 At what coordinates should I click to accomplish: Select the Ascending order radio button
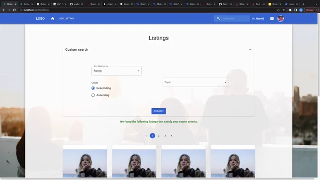(93, 95)
